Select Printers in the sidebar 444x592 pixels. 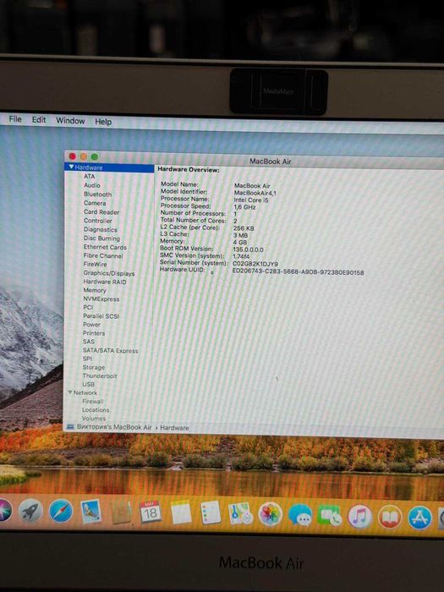click(94, 333)
